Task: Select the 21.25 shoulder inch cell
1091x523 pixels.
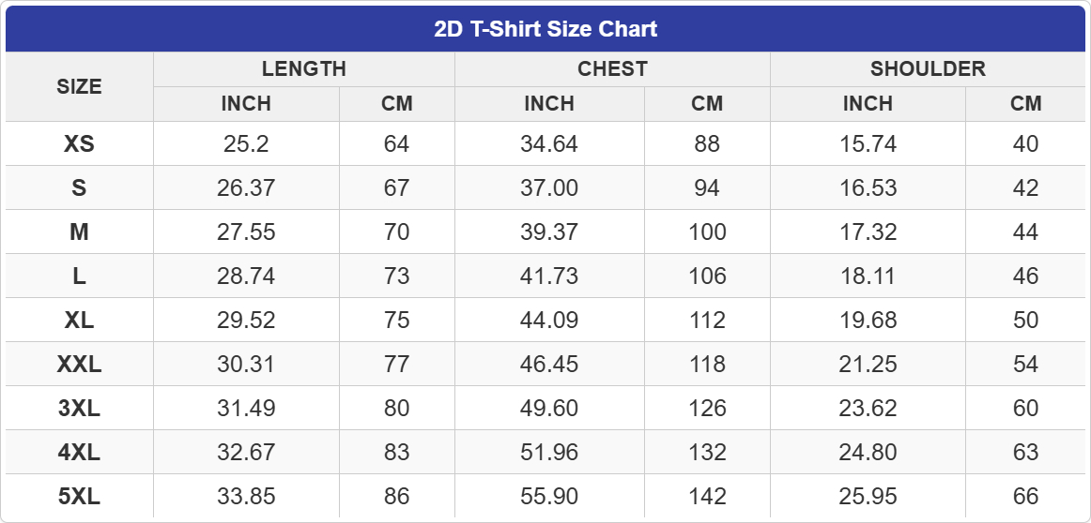Action: pos(868,364)
